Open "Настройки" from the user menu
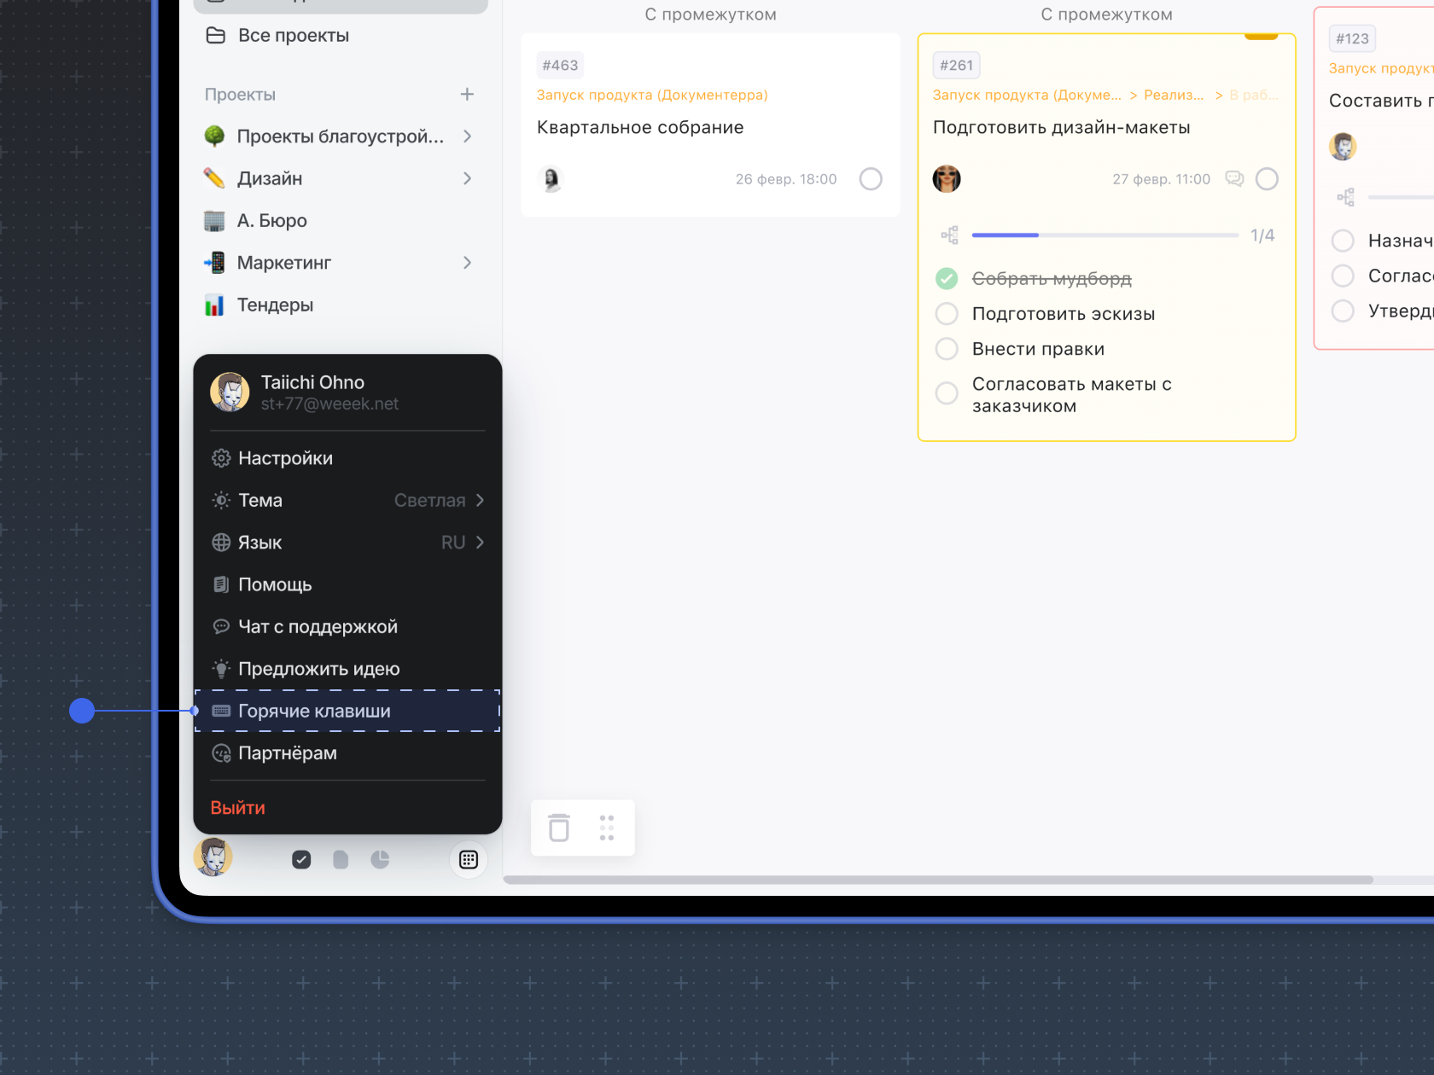The width and height of the screenshot is (1434, 1075). 285,458
